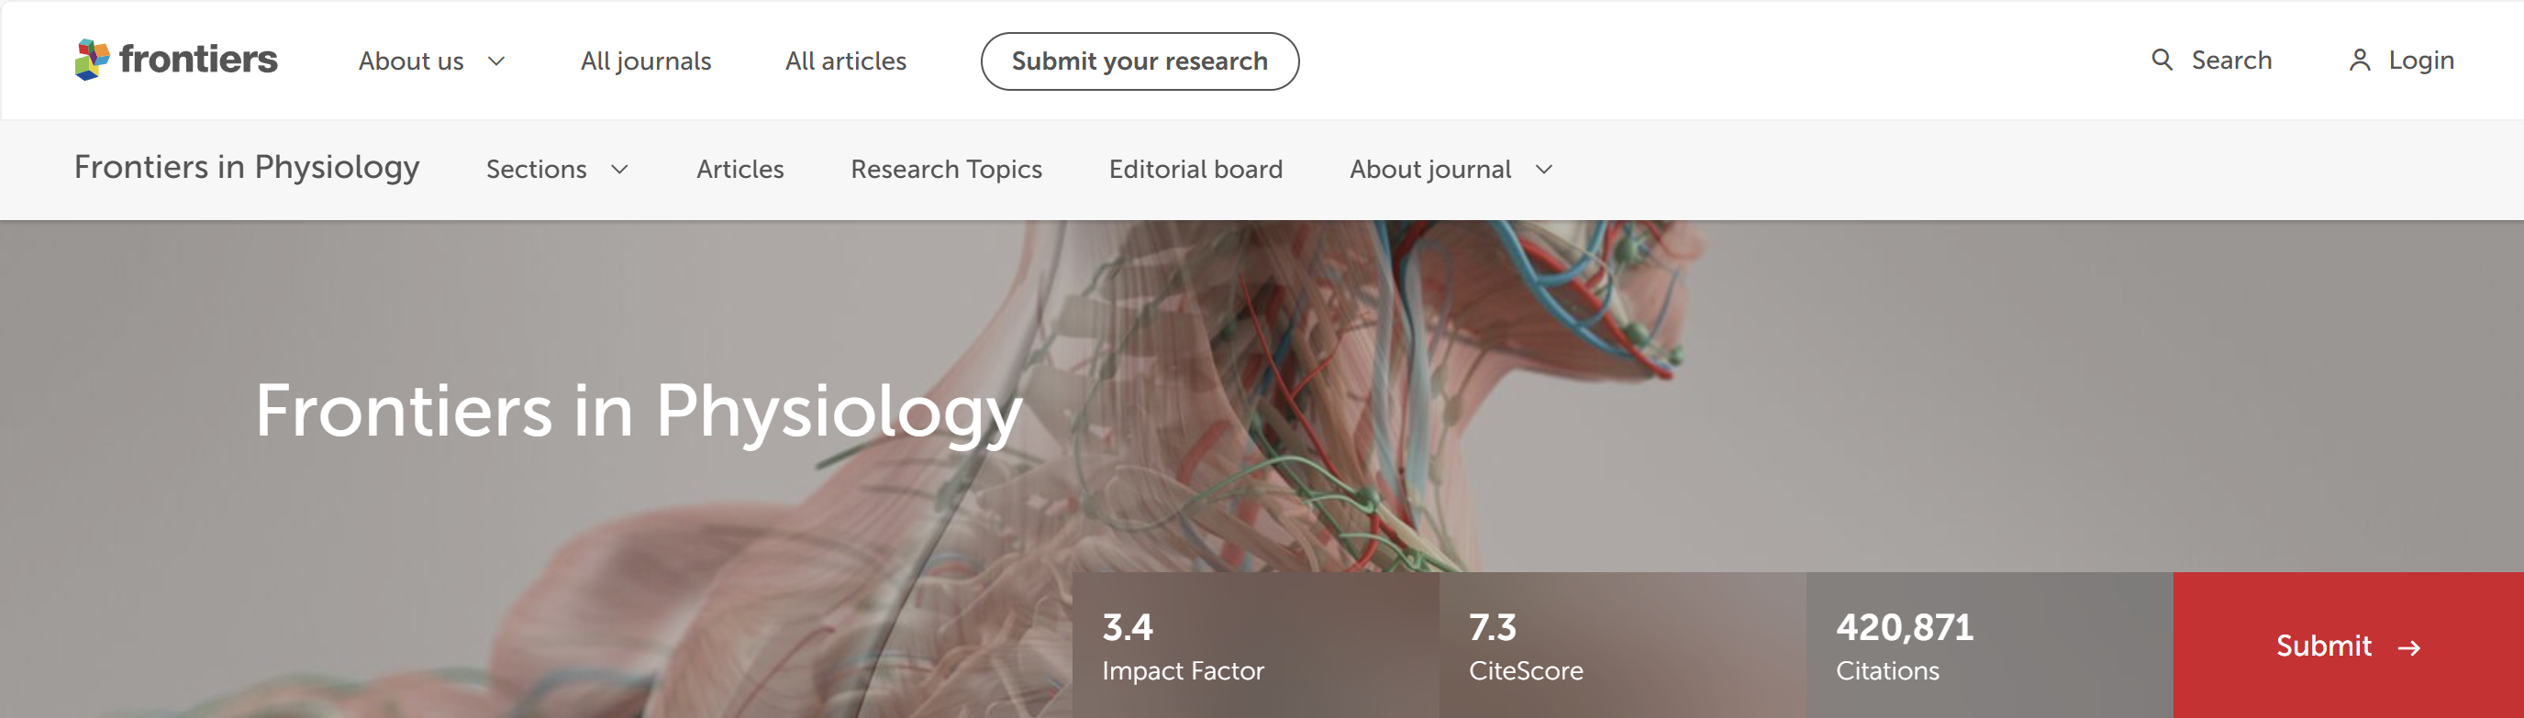The image size is (2524, 718).
Task: Open Research Topics tab
Action: coord(946,170)
